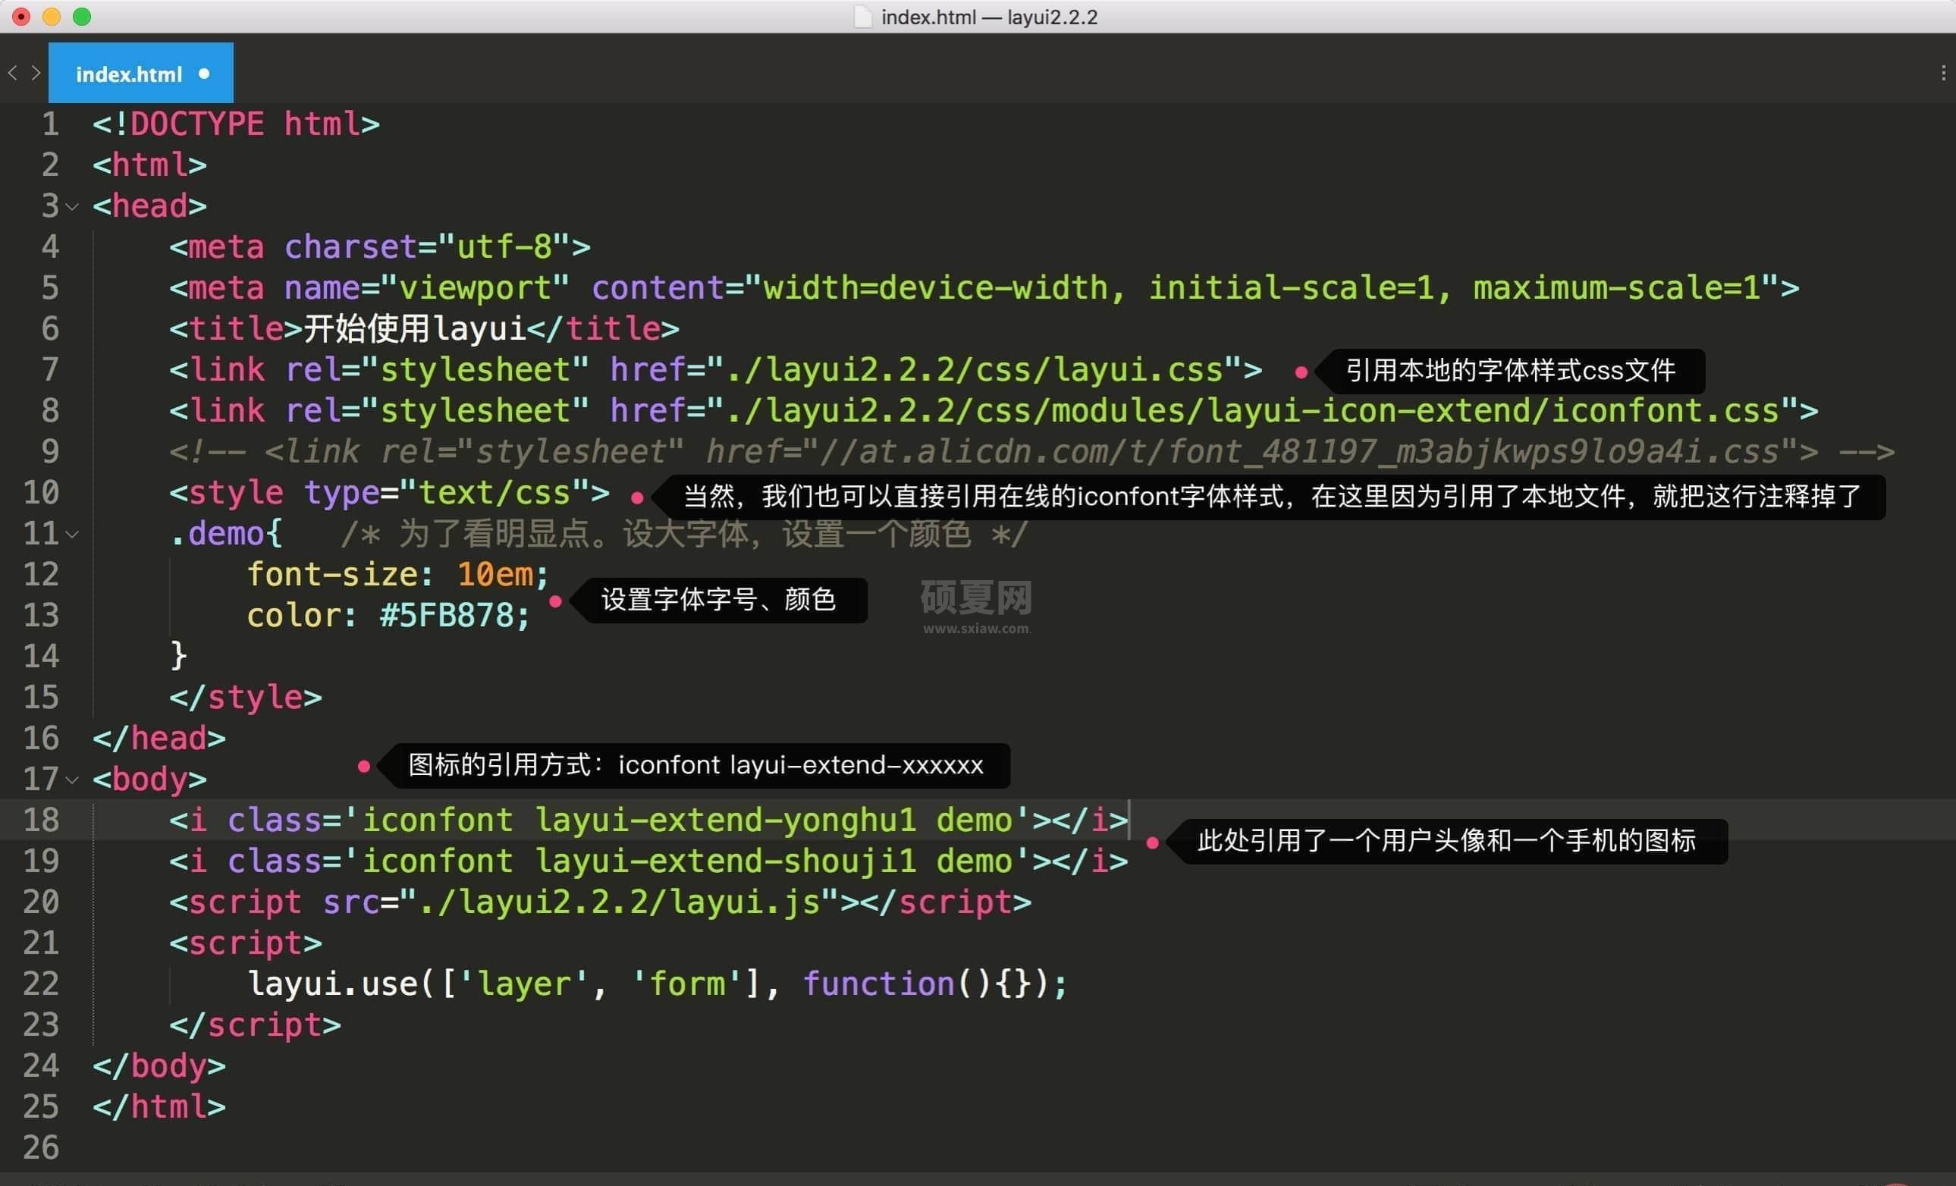The image size is (1956, 1186).
Task: Click the style type="text/css" tag
Action: point(389,493)
